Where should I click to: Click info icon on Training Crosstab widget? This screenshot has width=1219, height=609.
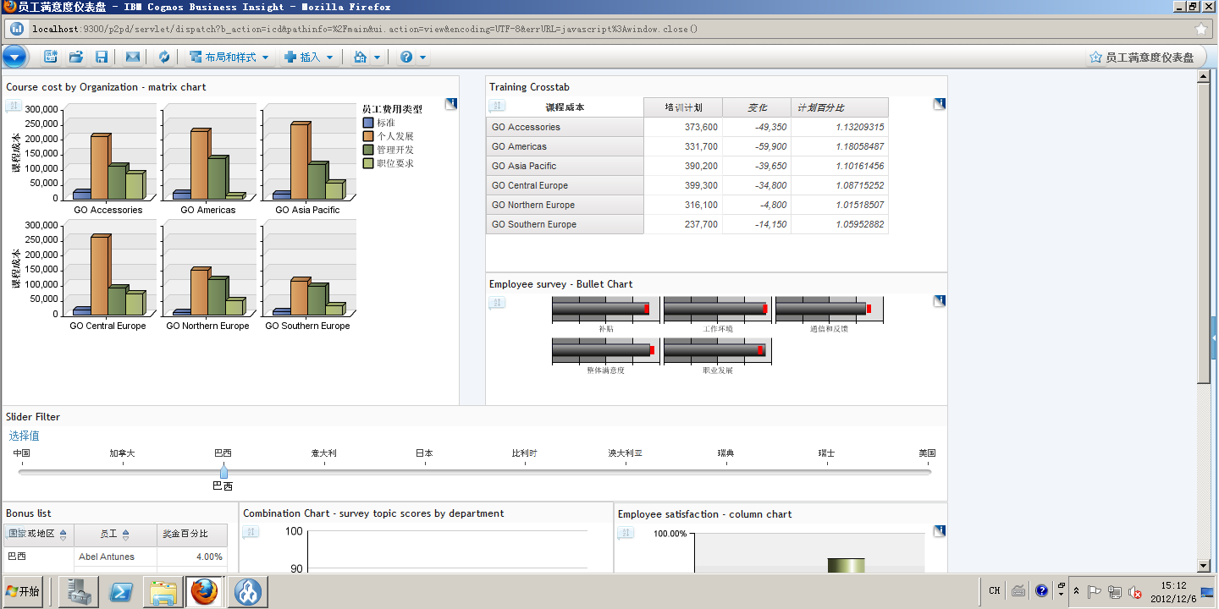[940, 104]
